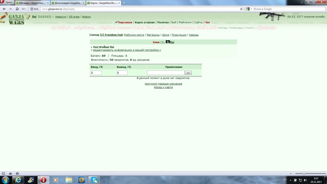The image size is (327, 184).
Task: Focus the address bar with ganjawars.ru URL
Action: pos(140,9)
